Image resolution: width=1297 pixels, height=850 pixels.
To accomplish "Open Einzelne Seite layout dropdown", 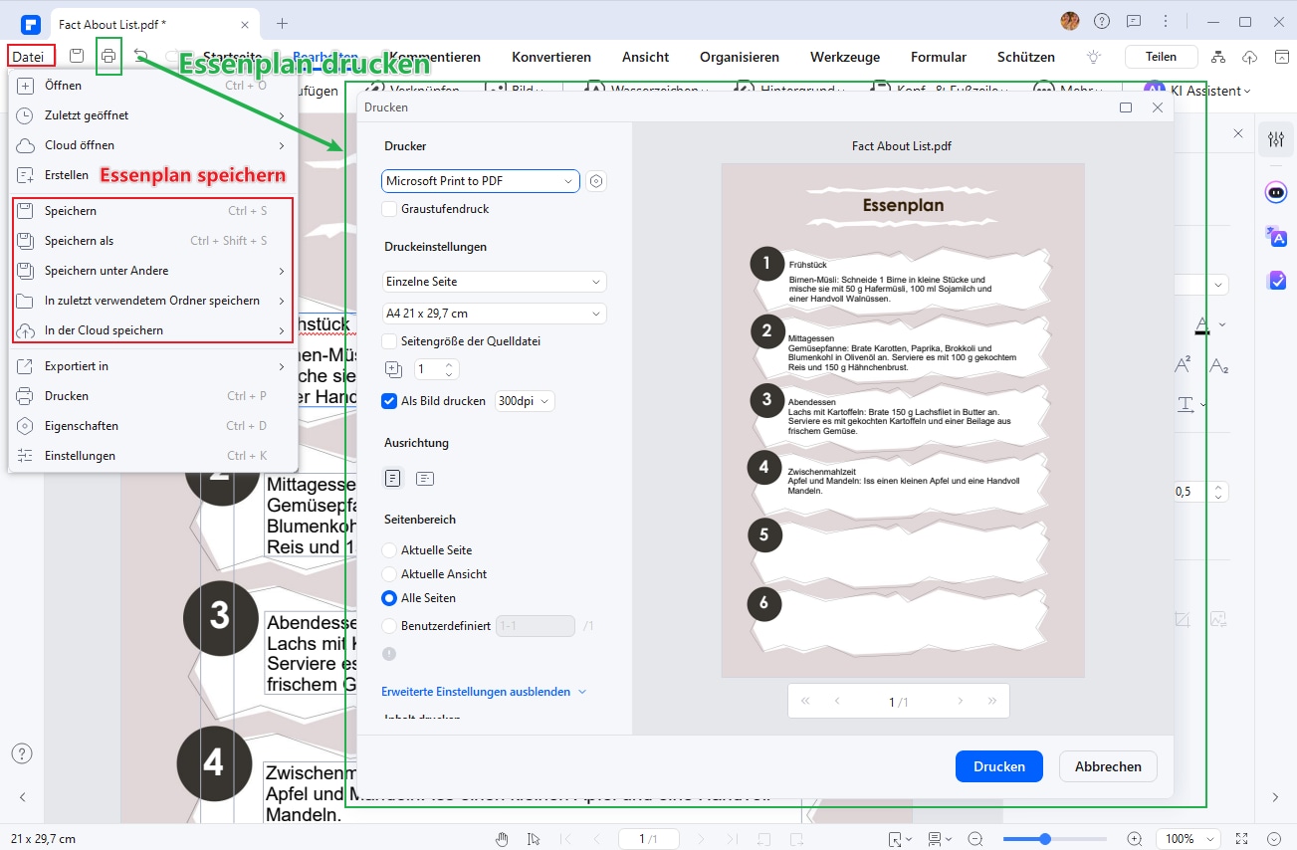I will pos(494,282).
